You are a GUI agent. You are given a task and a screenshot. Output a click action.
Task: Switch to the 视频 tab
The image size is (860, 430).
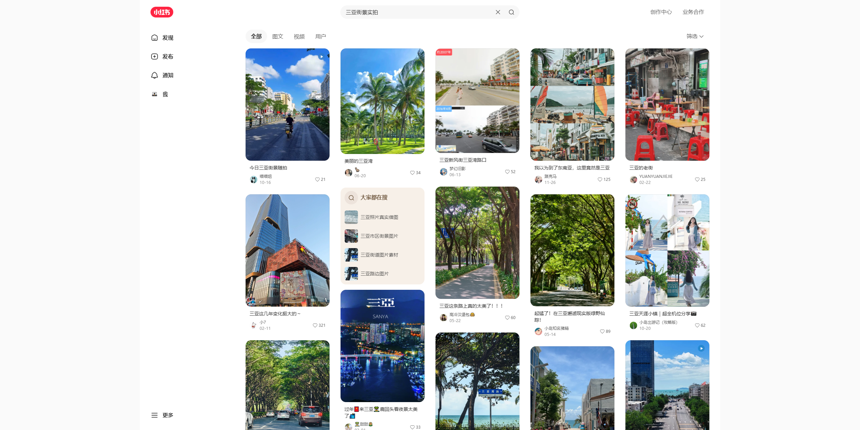point(299,36)
